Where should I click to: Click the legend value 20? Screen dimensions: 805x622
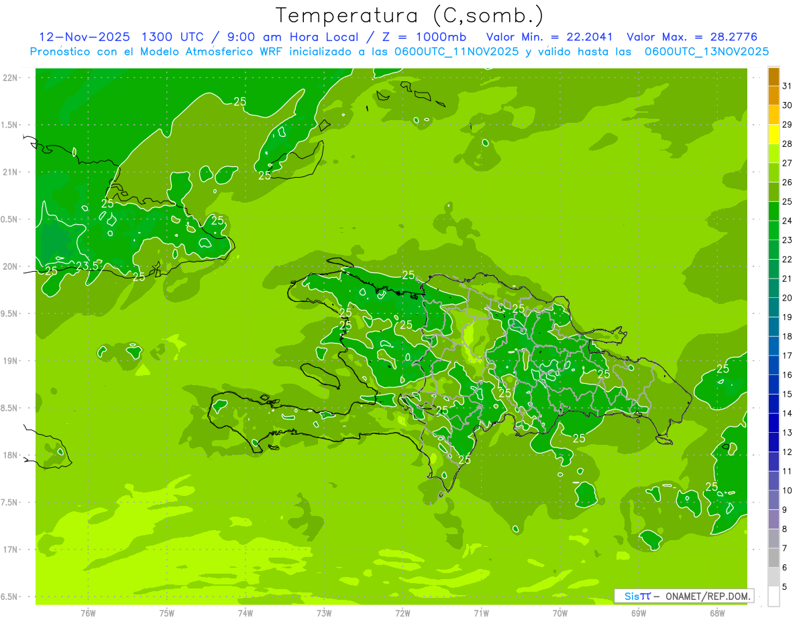click(x=788, y=298)
